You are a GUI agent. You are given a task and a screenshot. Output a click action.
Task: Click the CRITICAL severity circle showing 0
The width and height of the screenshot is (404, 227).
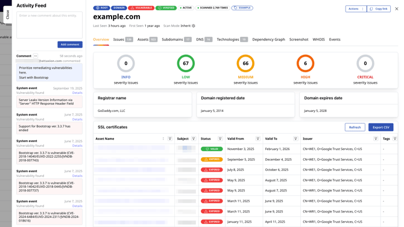[x=365, y=63]
